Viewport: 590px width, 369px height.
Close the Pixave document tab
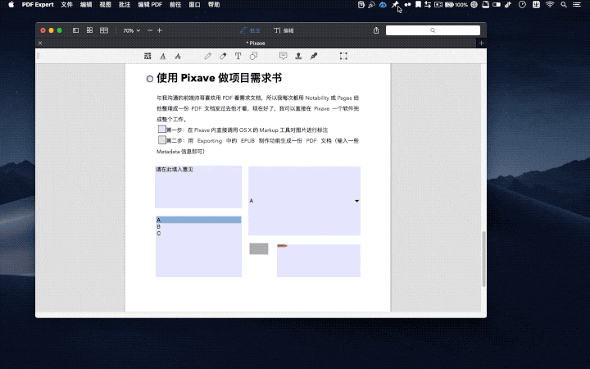[40, 43]
